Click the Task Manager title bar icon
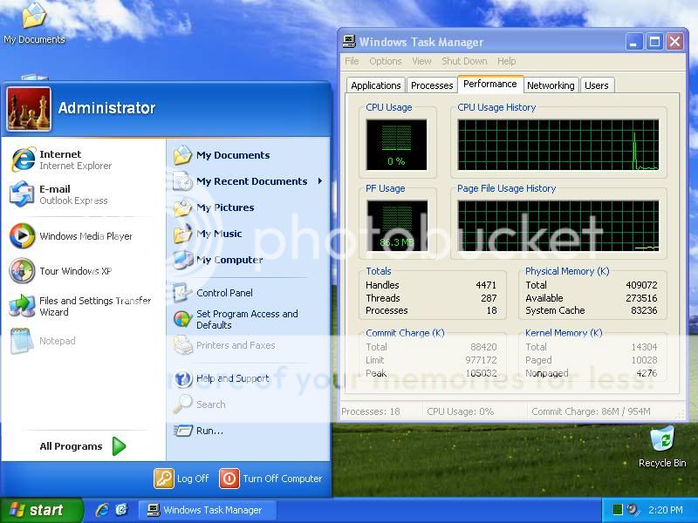This screenshot has width=698, height=523. (x=349, y=42)
